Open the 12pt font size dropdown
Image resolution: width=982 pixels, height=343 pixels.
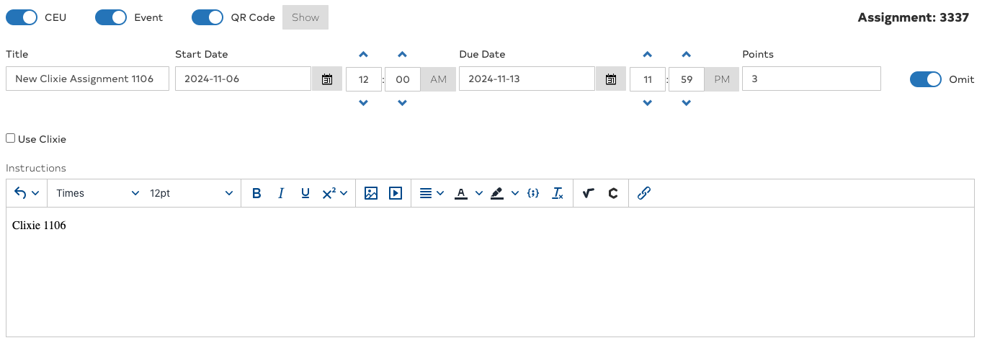(191, 193)
